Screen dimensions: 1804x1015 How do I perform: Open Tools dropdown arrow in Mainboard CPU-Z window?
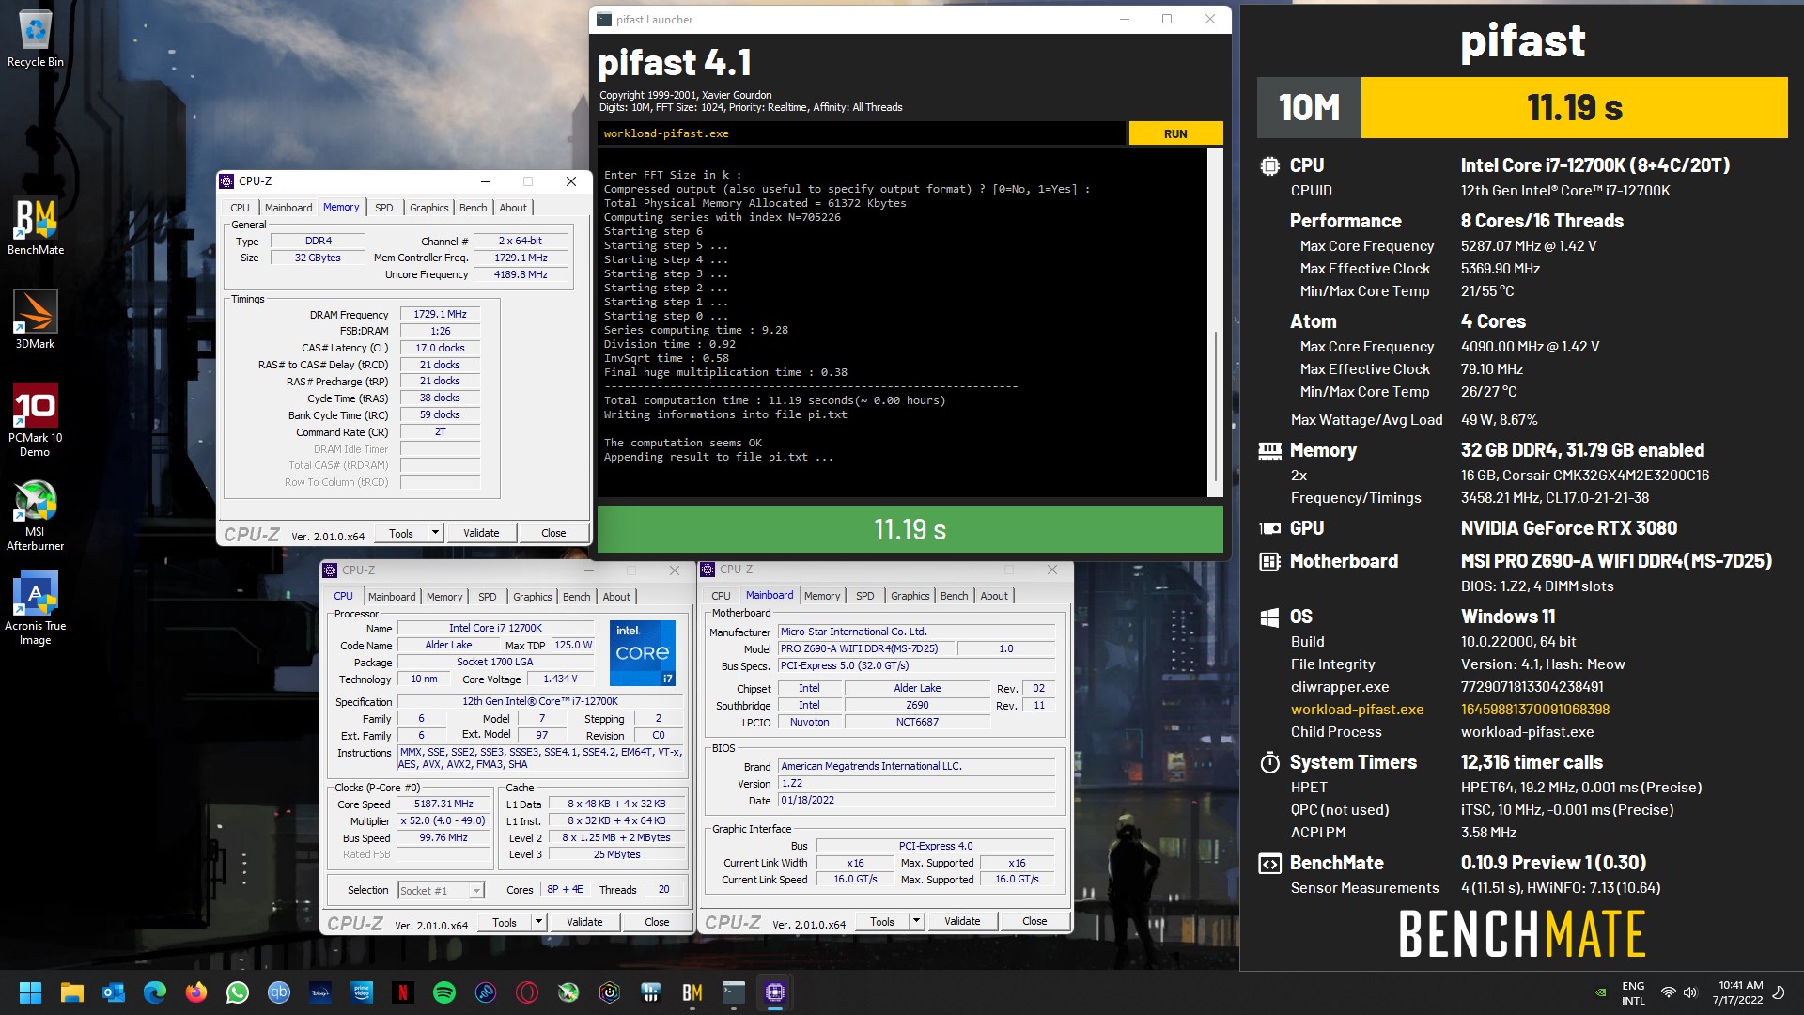(x=916, y=921)
